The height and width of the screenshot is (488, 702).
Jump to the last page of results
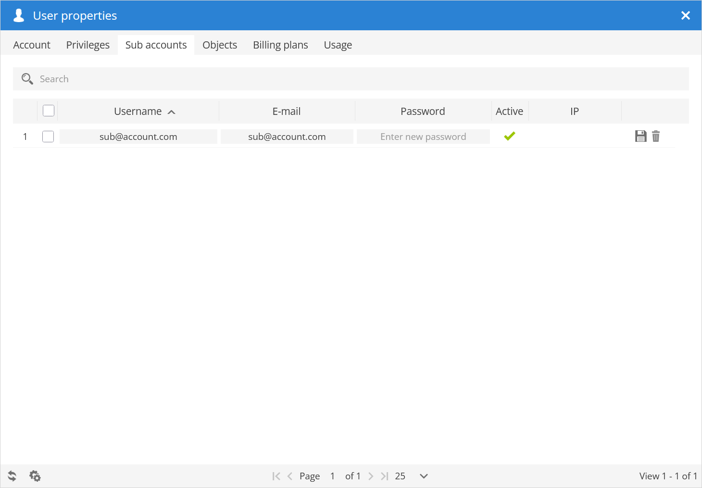384,476
